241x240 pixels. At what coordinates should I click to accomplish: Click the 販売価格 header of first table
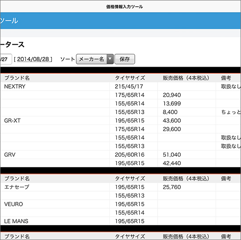(x=186, y=78)
